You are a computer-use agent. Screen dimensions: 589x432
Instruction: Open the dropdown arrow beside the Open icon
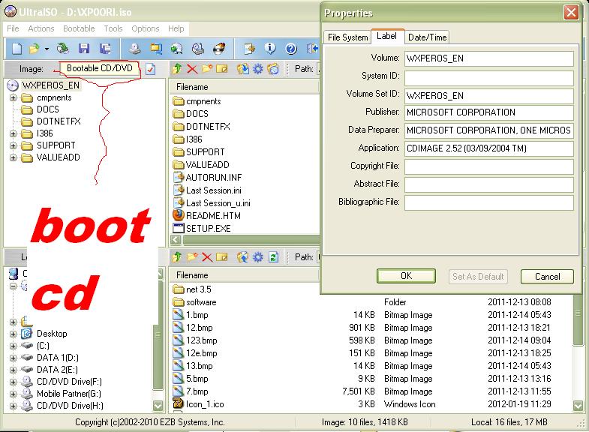(x=47, y=49)
